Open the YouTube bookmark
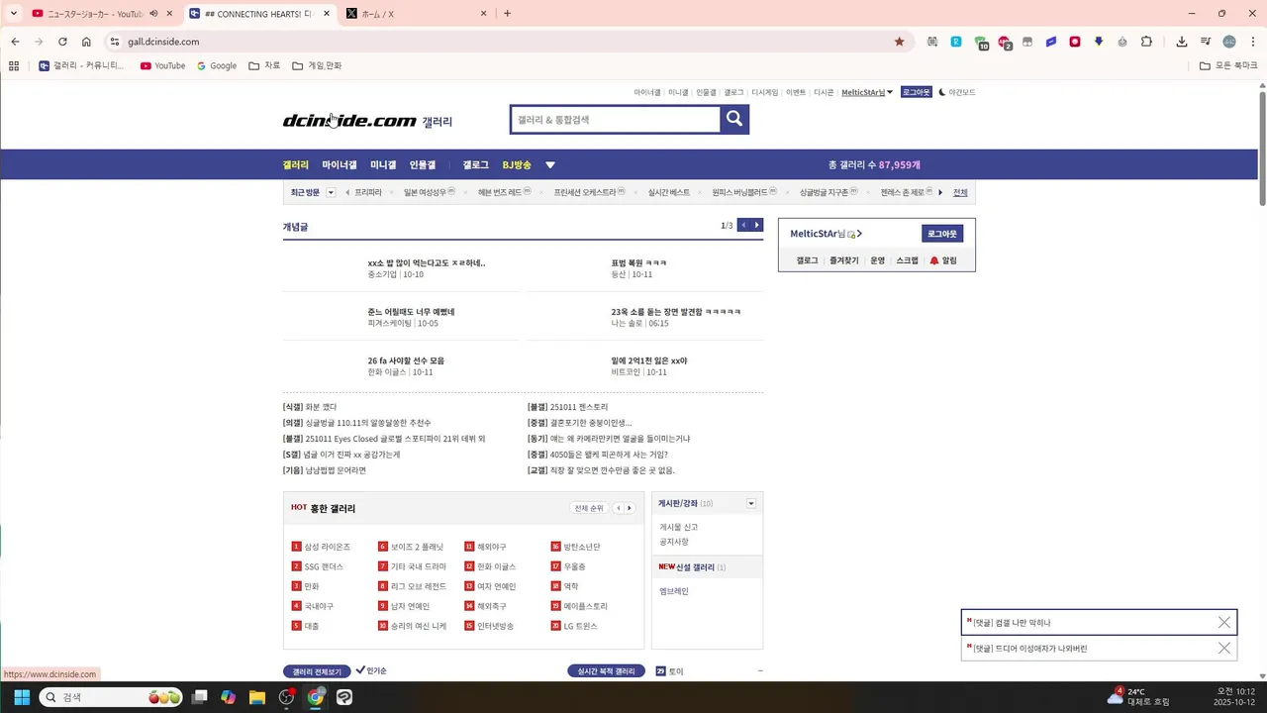This screenshot has width=1267, height=713. pos(162,66)
